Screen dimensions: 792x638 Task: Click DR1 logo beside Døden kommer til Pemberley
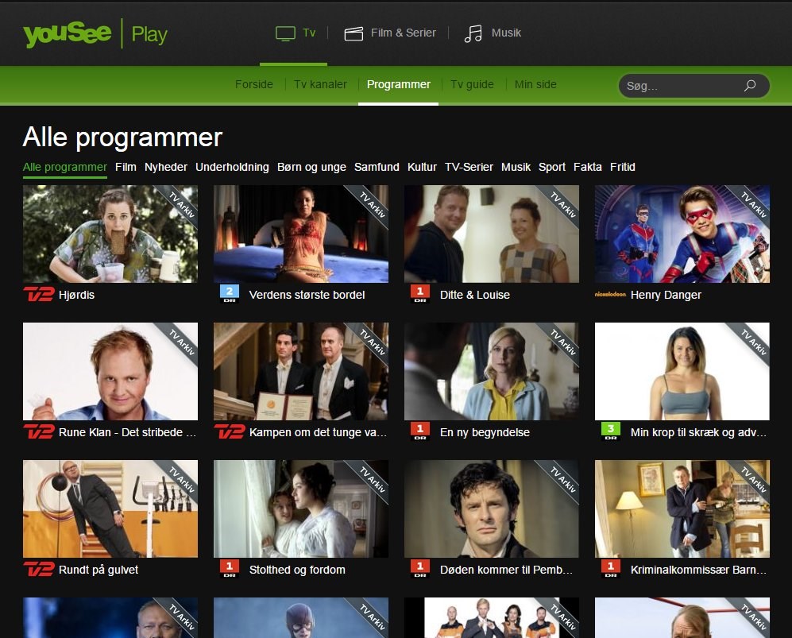(x=419, y=569)
